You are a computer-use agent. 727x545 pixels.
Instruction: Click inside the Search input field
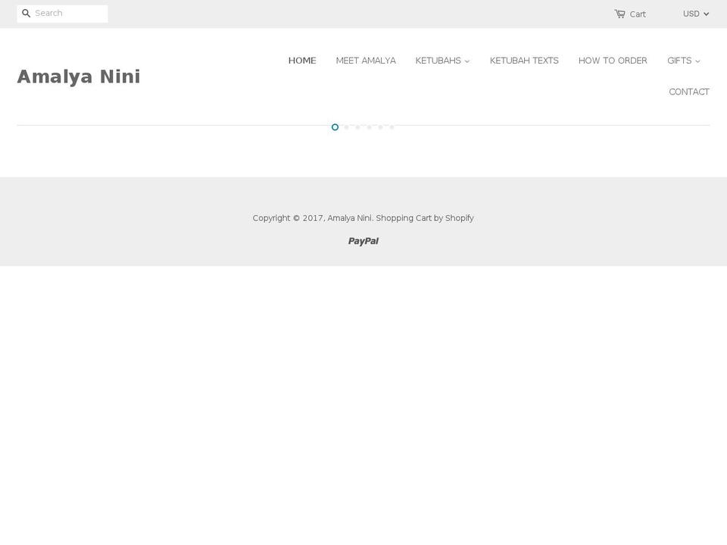[x=68, y=13]
